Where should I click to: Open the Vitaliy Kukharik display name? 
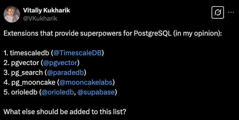(x=46, y=10)
